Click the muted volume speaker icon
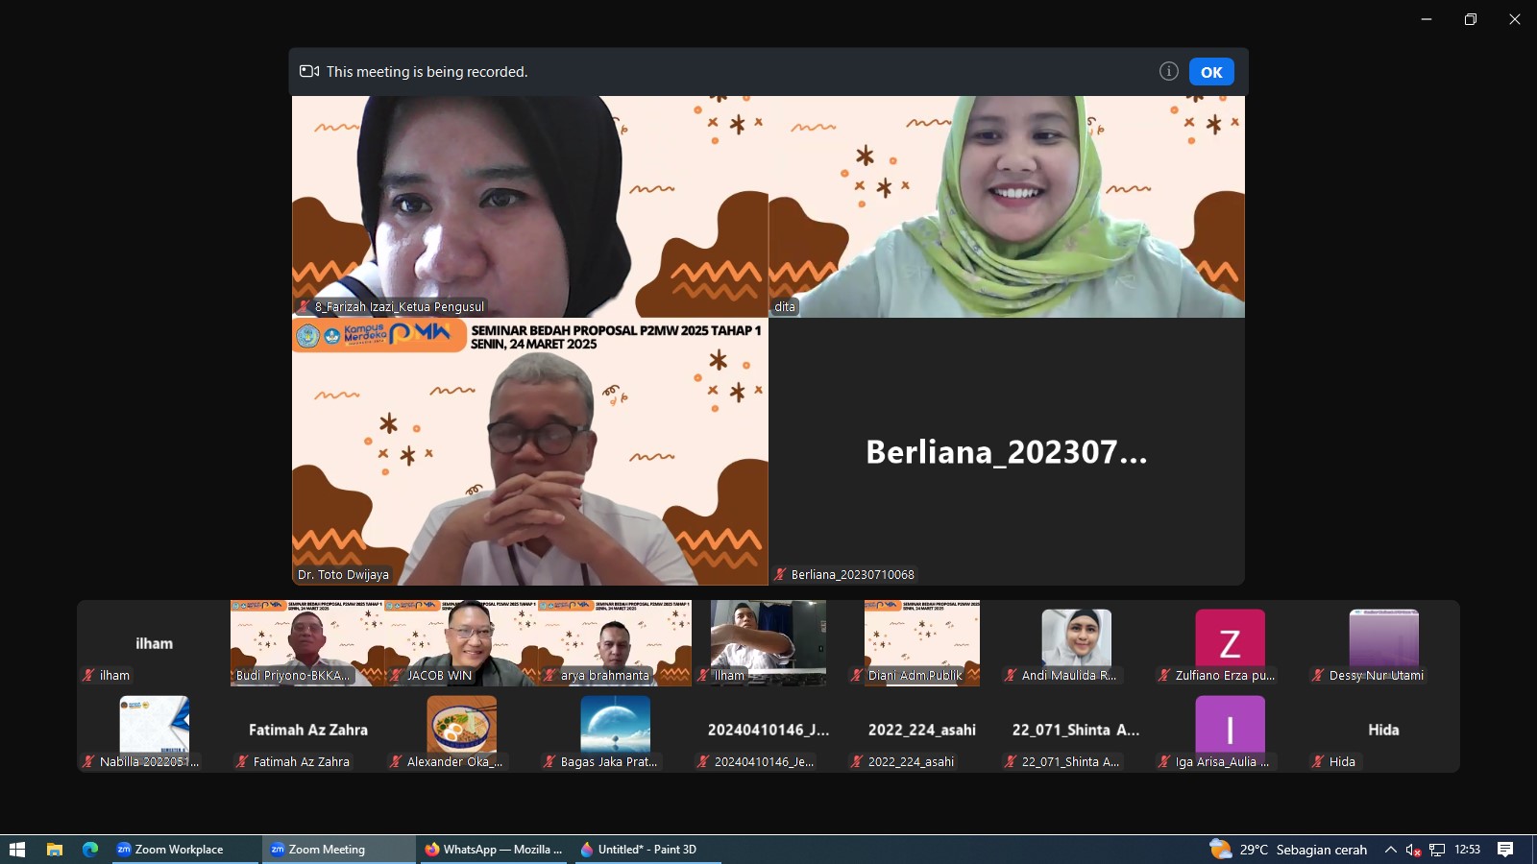The image size is (1537, 864). 1413,850
